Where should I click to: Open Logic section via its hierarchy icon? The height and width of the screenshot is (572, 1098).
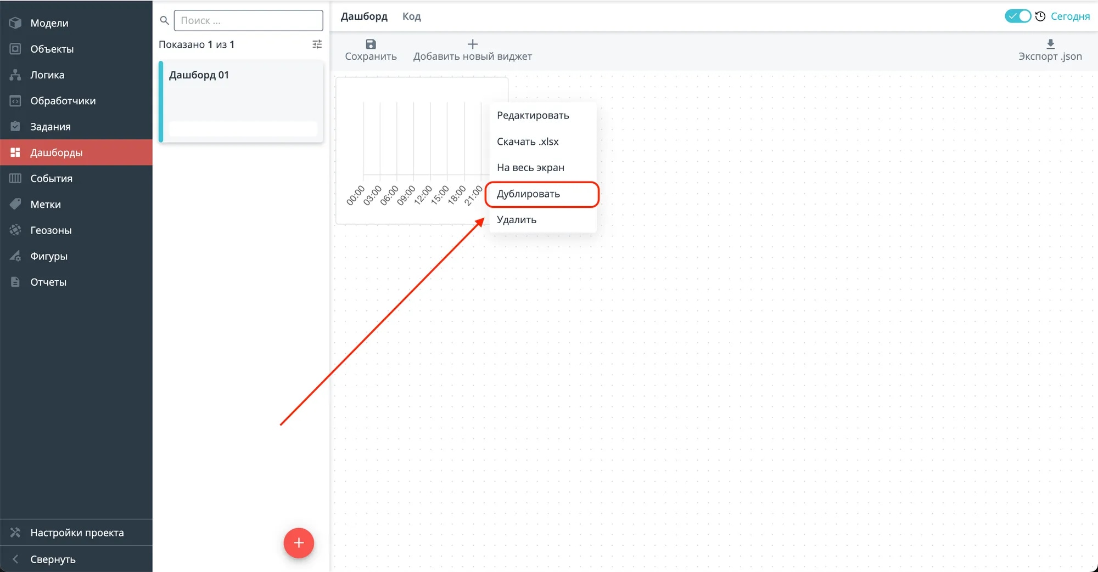(15, 75)
